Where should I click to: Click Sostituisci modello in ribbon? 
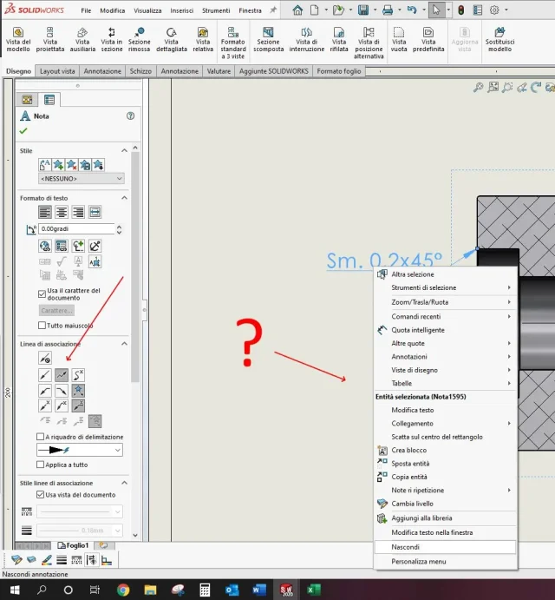499,40
